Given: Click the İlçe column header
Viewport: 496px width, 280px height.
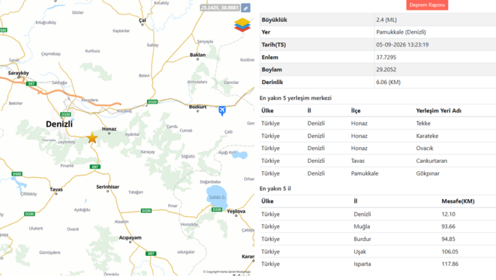Looking at the screenshot, I should click(x=355, y=111).
